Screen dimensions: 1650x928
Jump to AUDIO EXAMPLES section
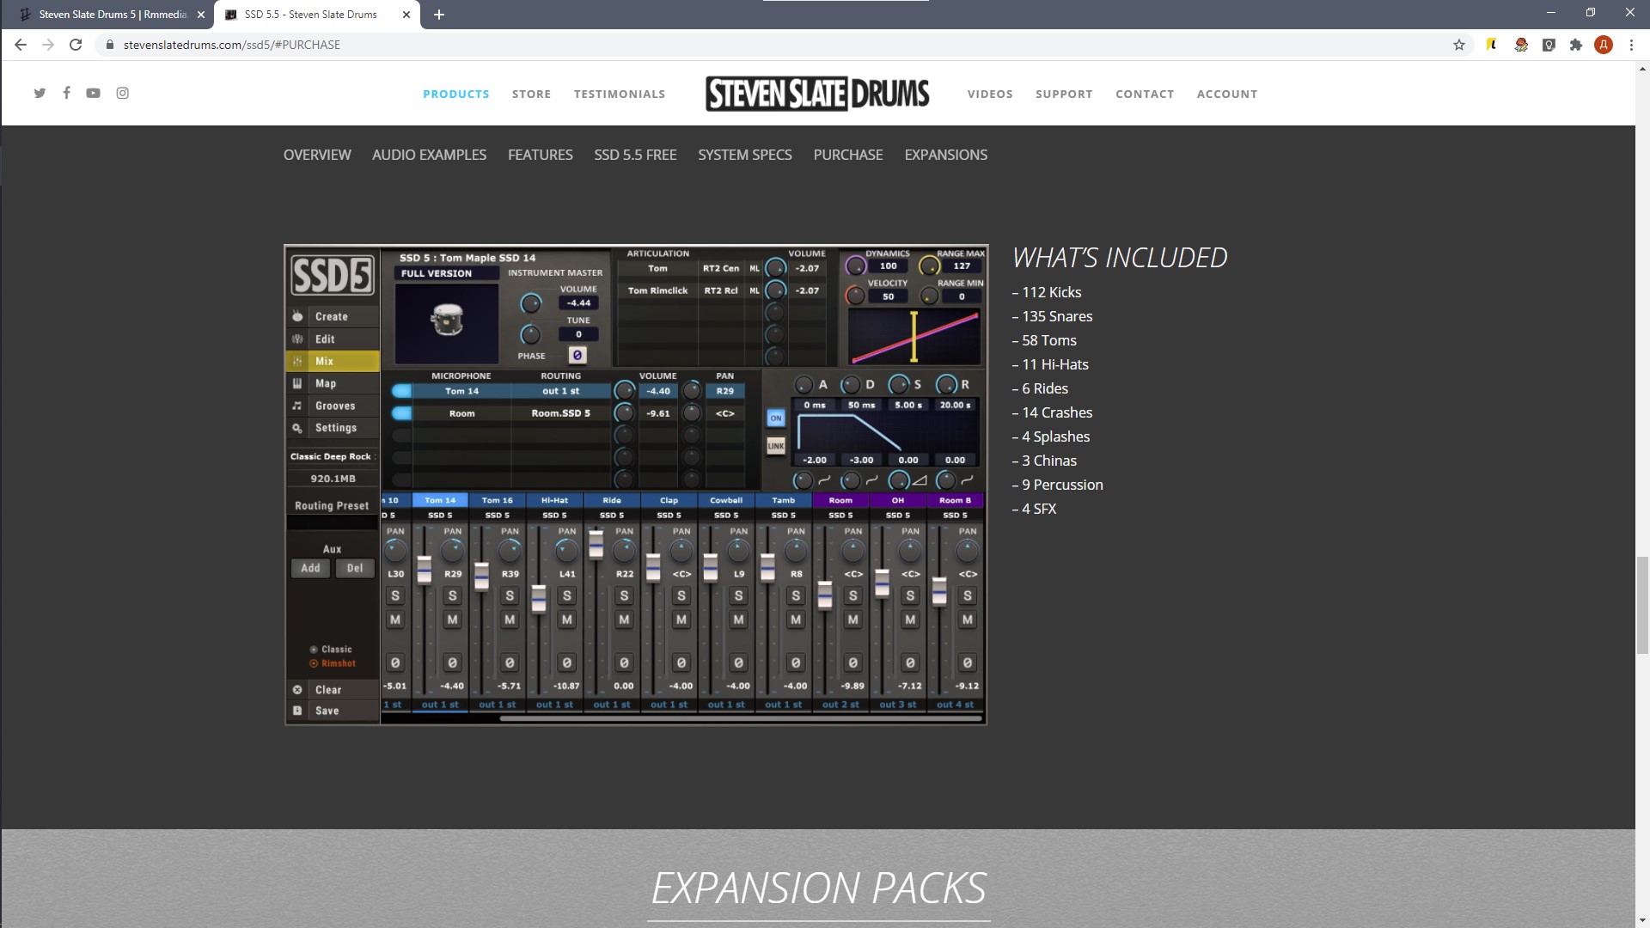tap(429, 155)
